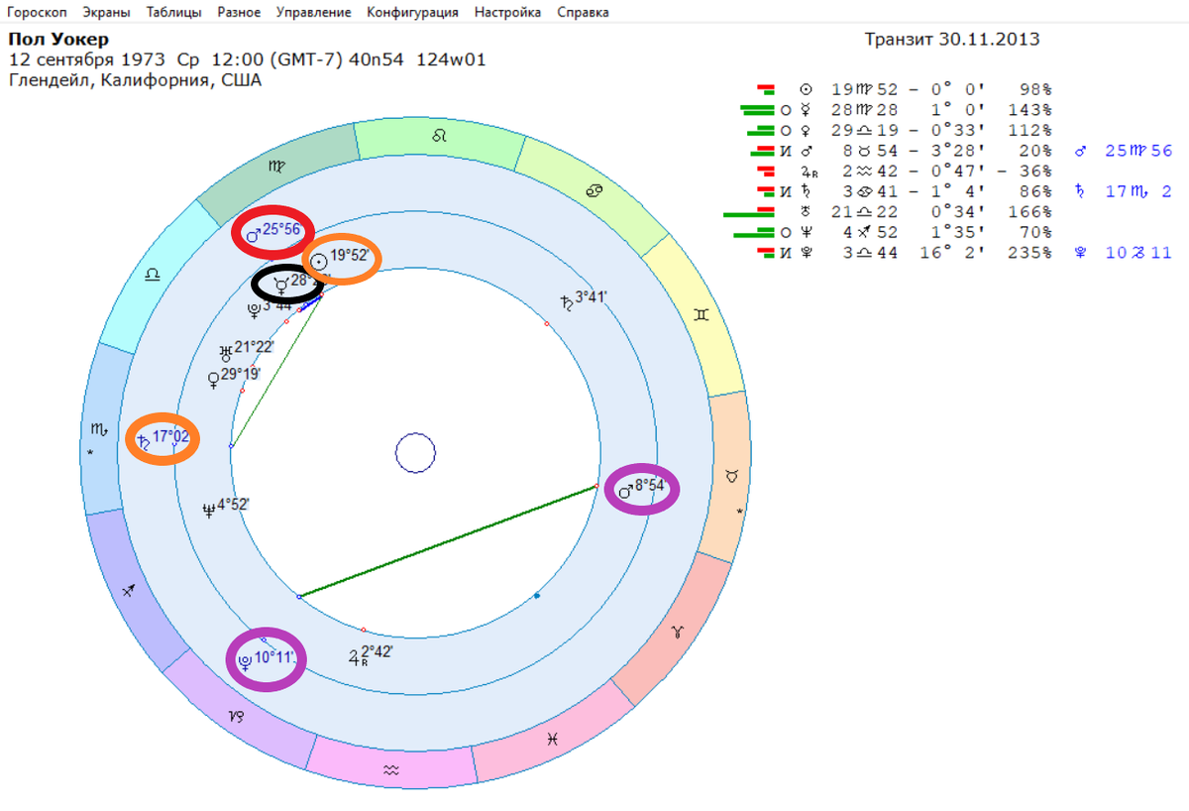Click the strength bar beside the Uranus row
Image resolution: width=1189 pixels, height=811 pixels.
(748, 212)
